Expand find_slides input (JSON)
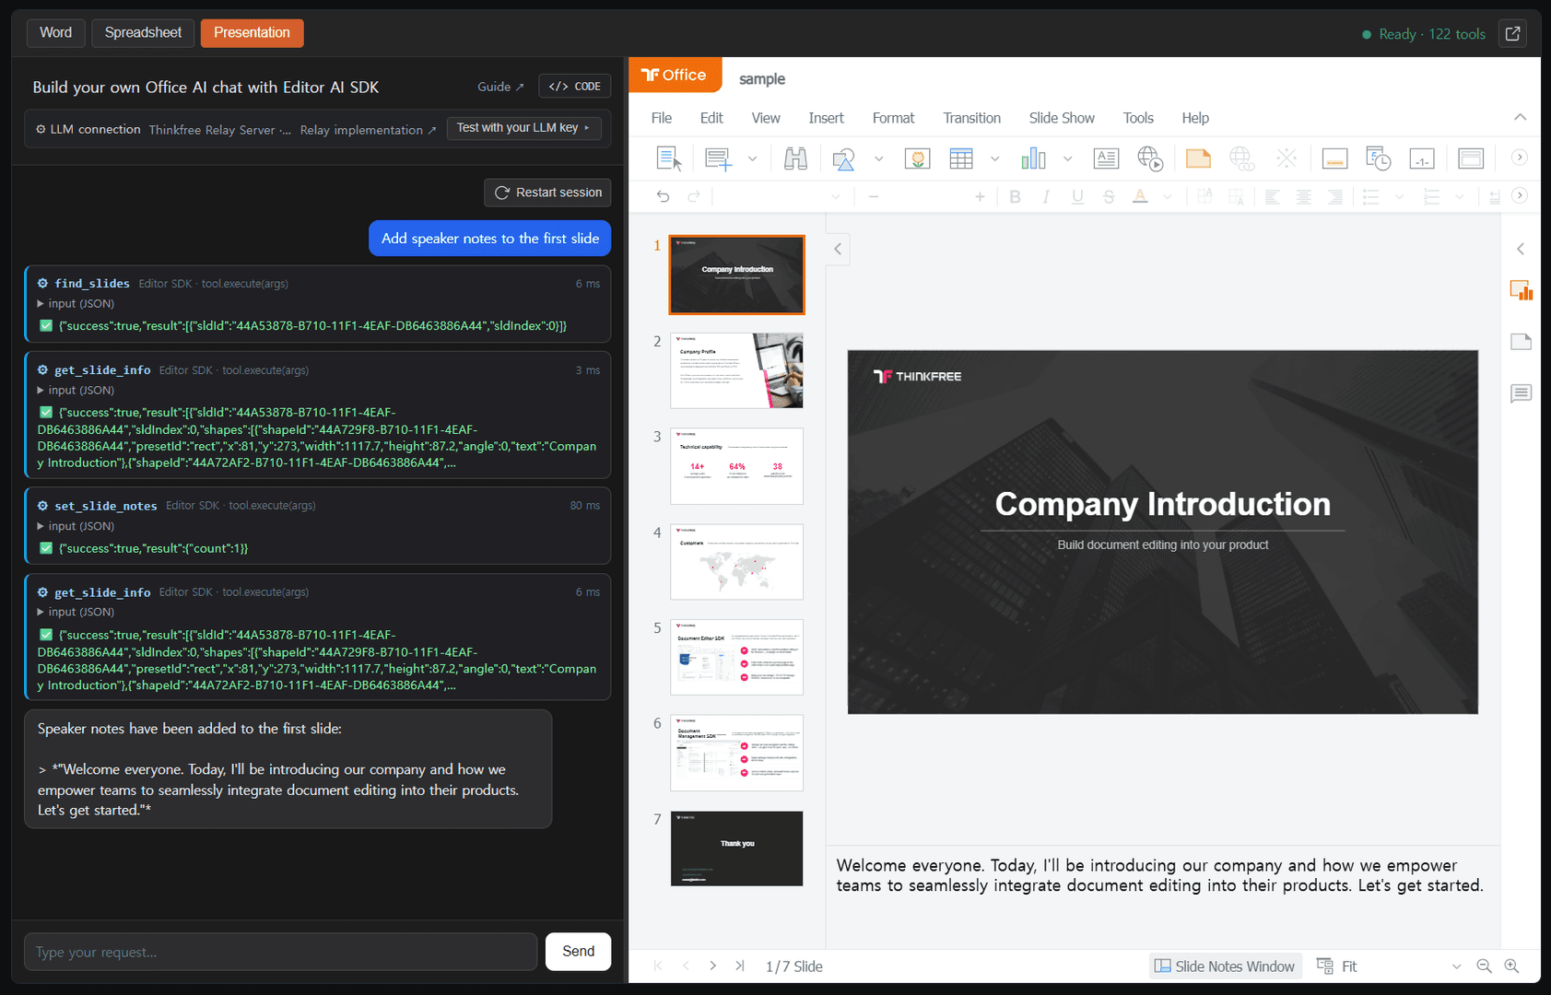The image size is (1551, 995). point(76,304)
